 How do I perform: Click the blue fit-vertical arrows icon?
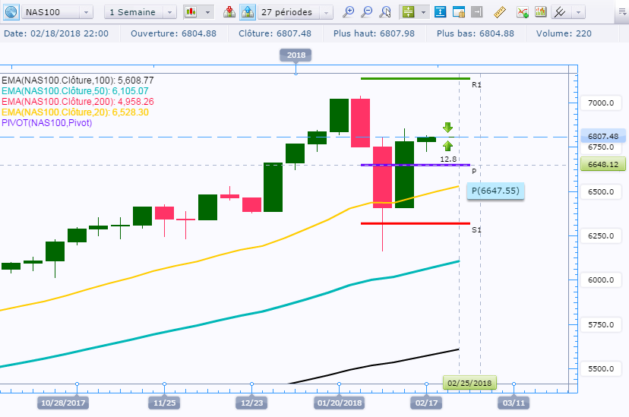click(x=440, y=12)
